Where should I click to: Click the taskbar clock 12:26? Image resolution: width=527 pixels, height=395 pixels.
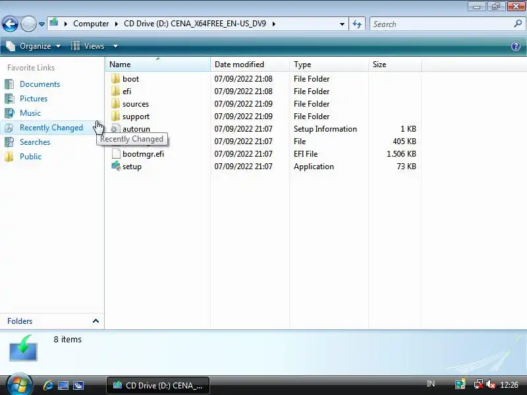pyautogui.click(x=509, y=384)
